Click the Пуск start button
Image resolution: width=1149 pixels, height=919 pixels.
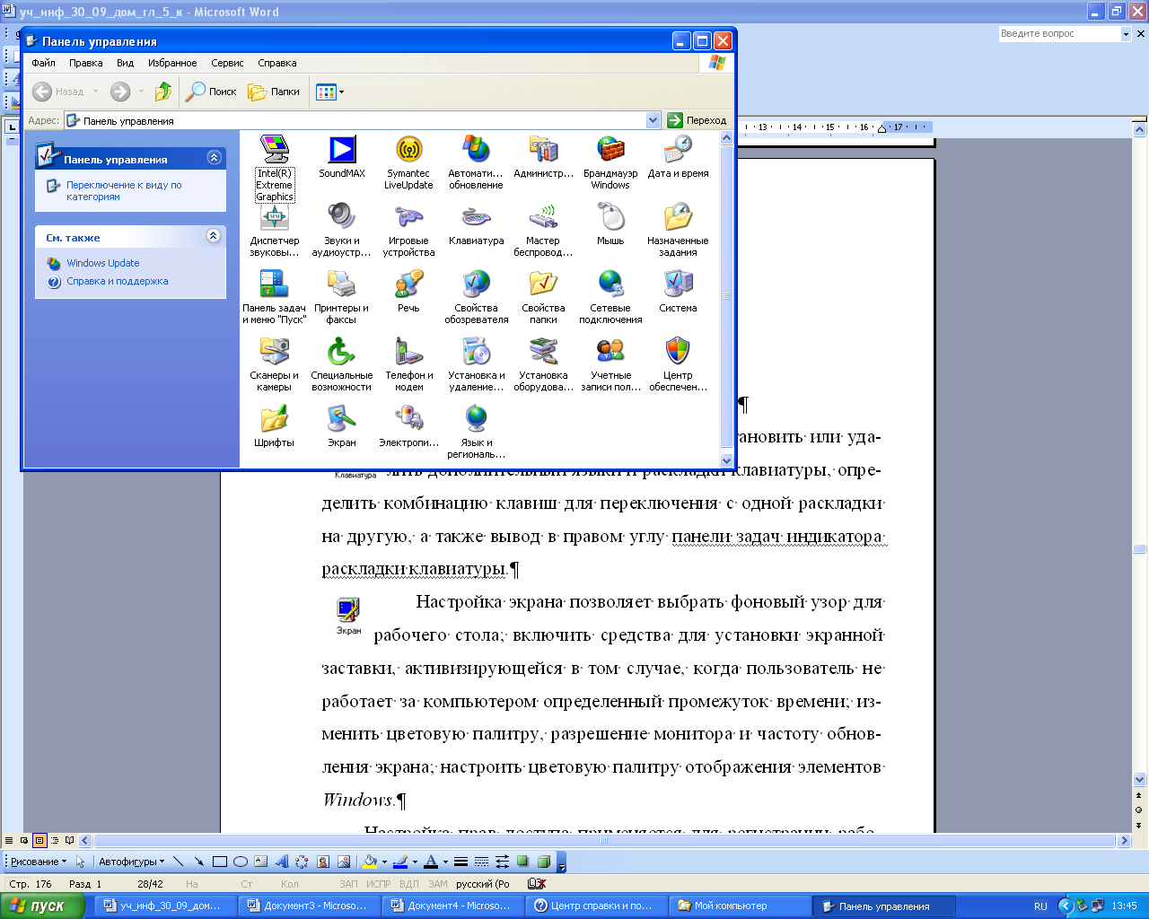click(x=42, y=906)
